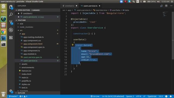Screen dimensions: 174x98
Task: Open favicon.ico file
Action: tap(26, 71)
